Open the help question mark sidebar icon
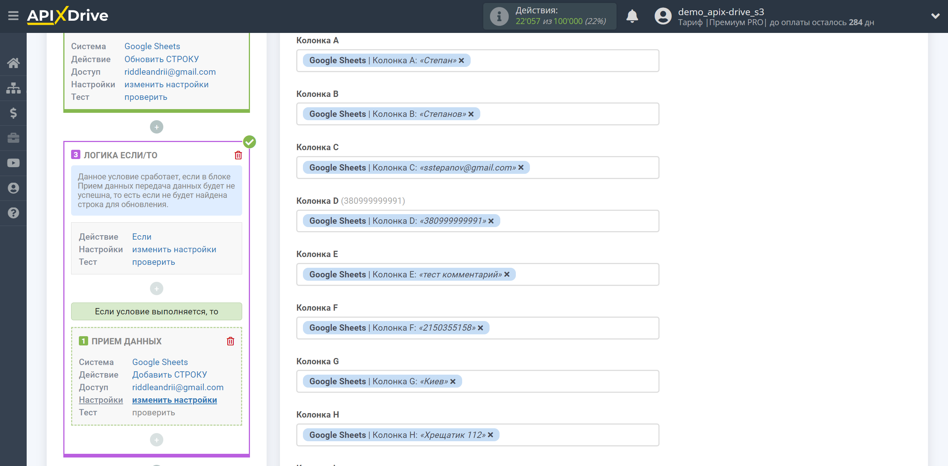 [13, 213]
